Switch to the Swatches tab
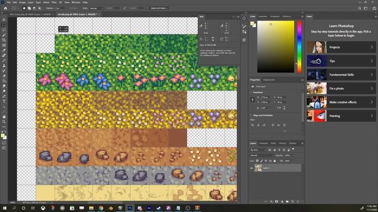This screenshot has height=212, width=378. point(262,16)
